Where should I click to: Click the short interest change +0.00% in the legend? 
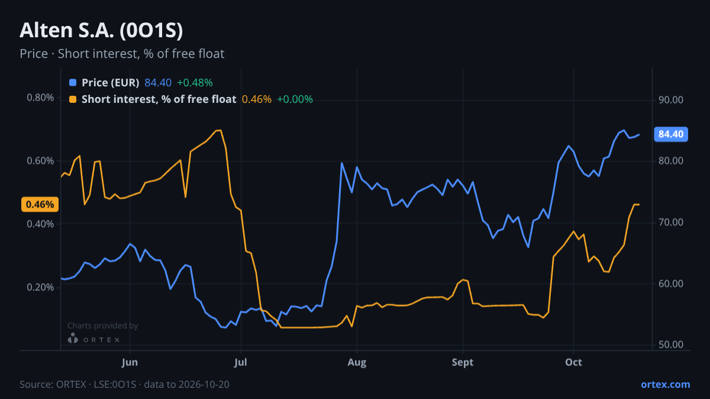tap(295, 99)
